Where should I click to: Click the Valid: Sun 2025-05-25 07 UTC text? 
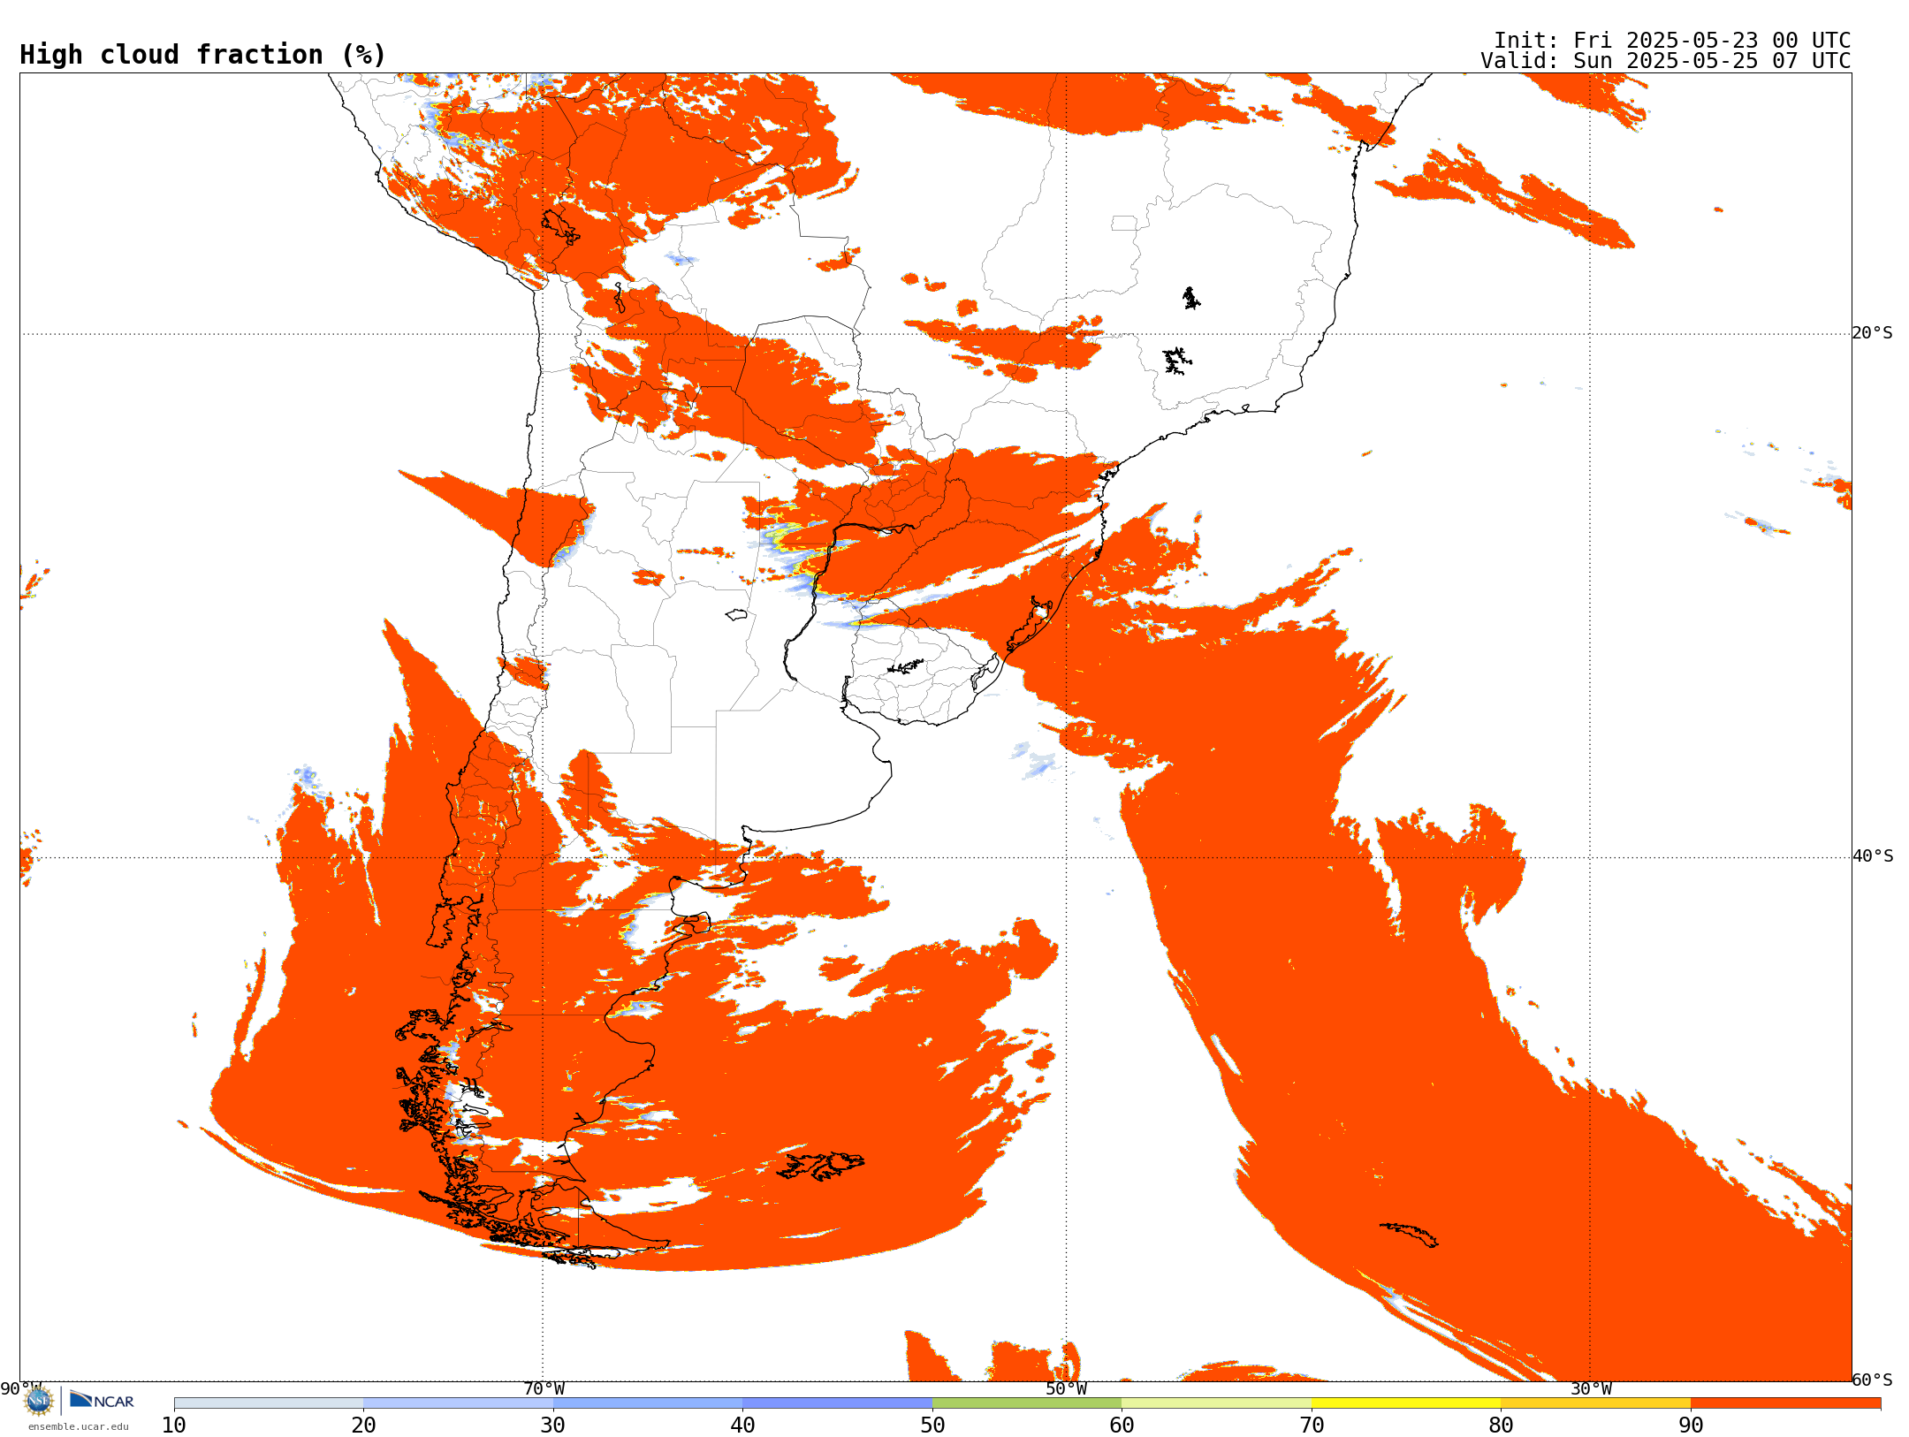pyautogui.click(x=1666, y=61)
